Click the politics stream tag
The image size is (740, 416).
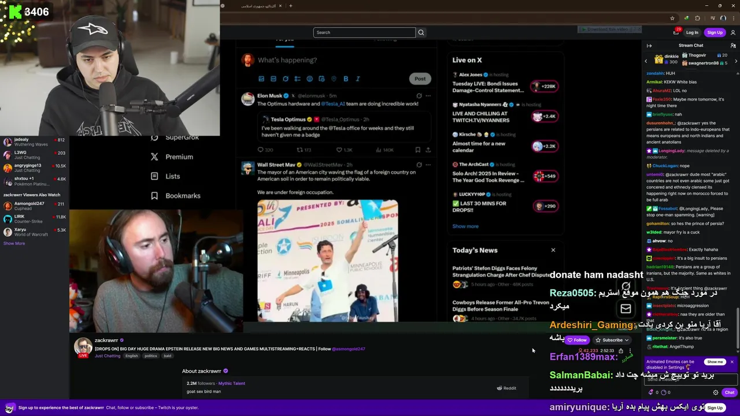pyautogui.click(x=151, y=356)
